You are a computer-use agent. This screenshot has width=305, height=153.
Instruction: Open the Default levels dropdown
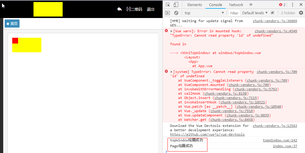pos(255,13)
